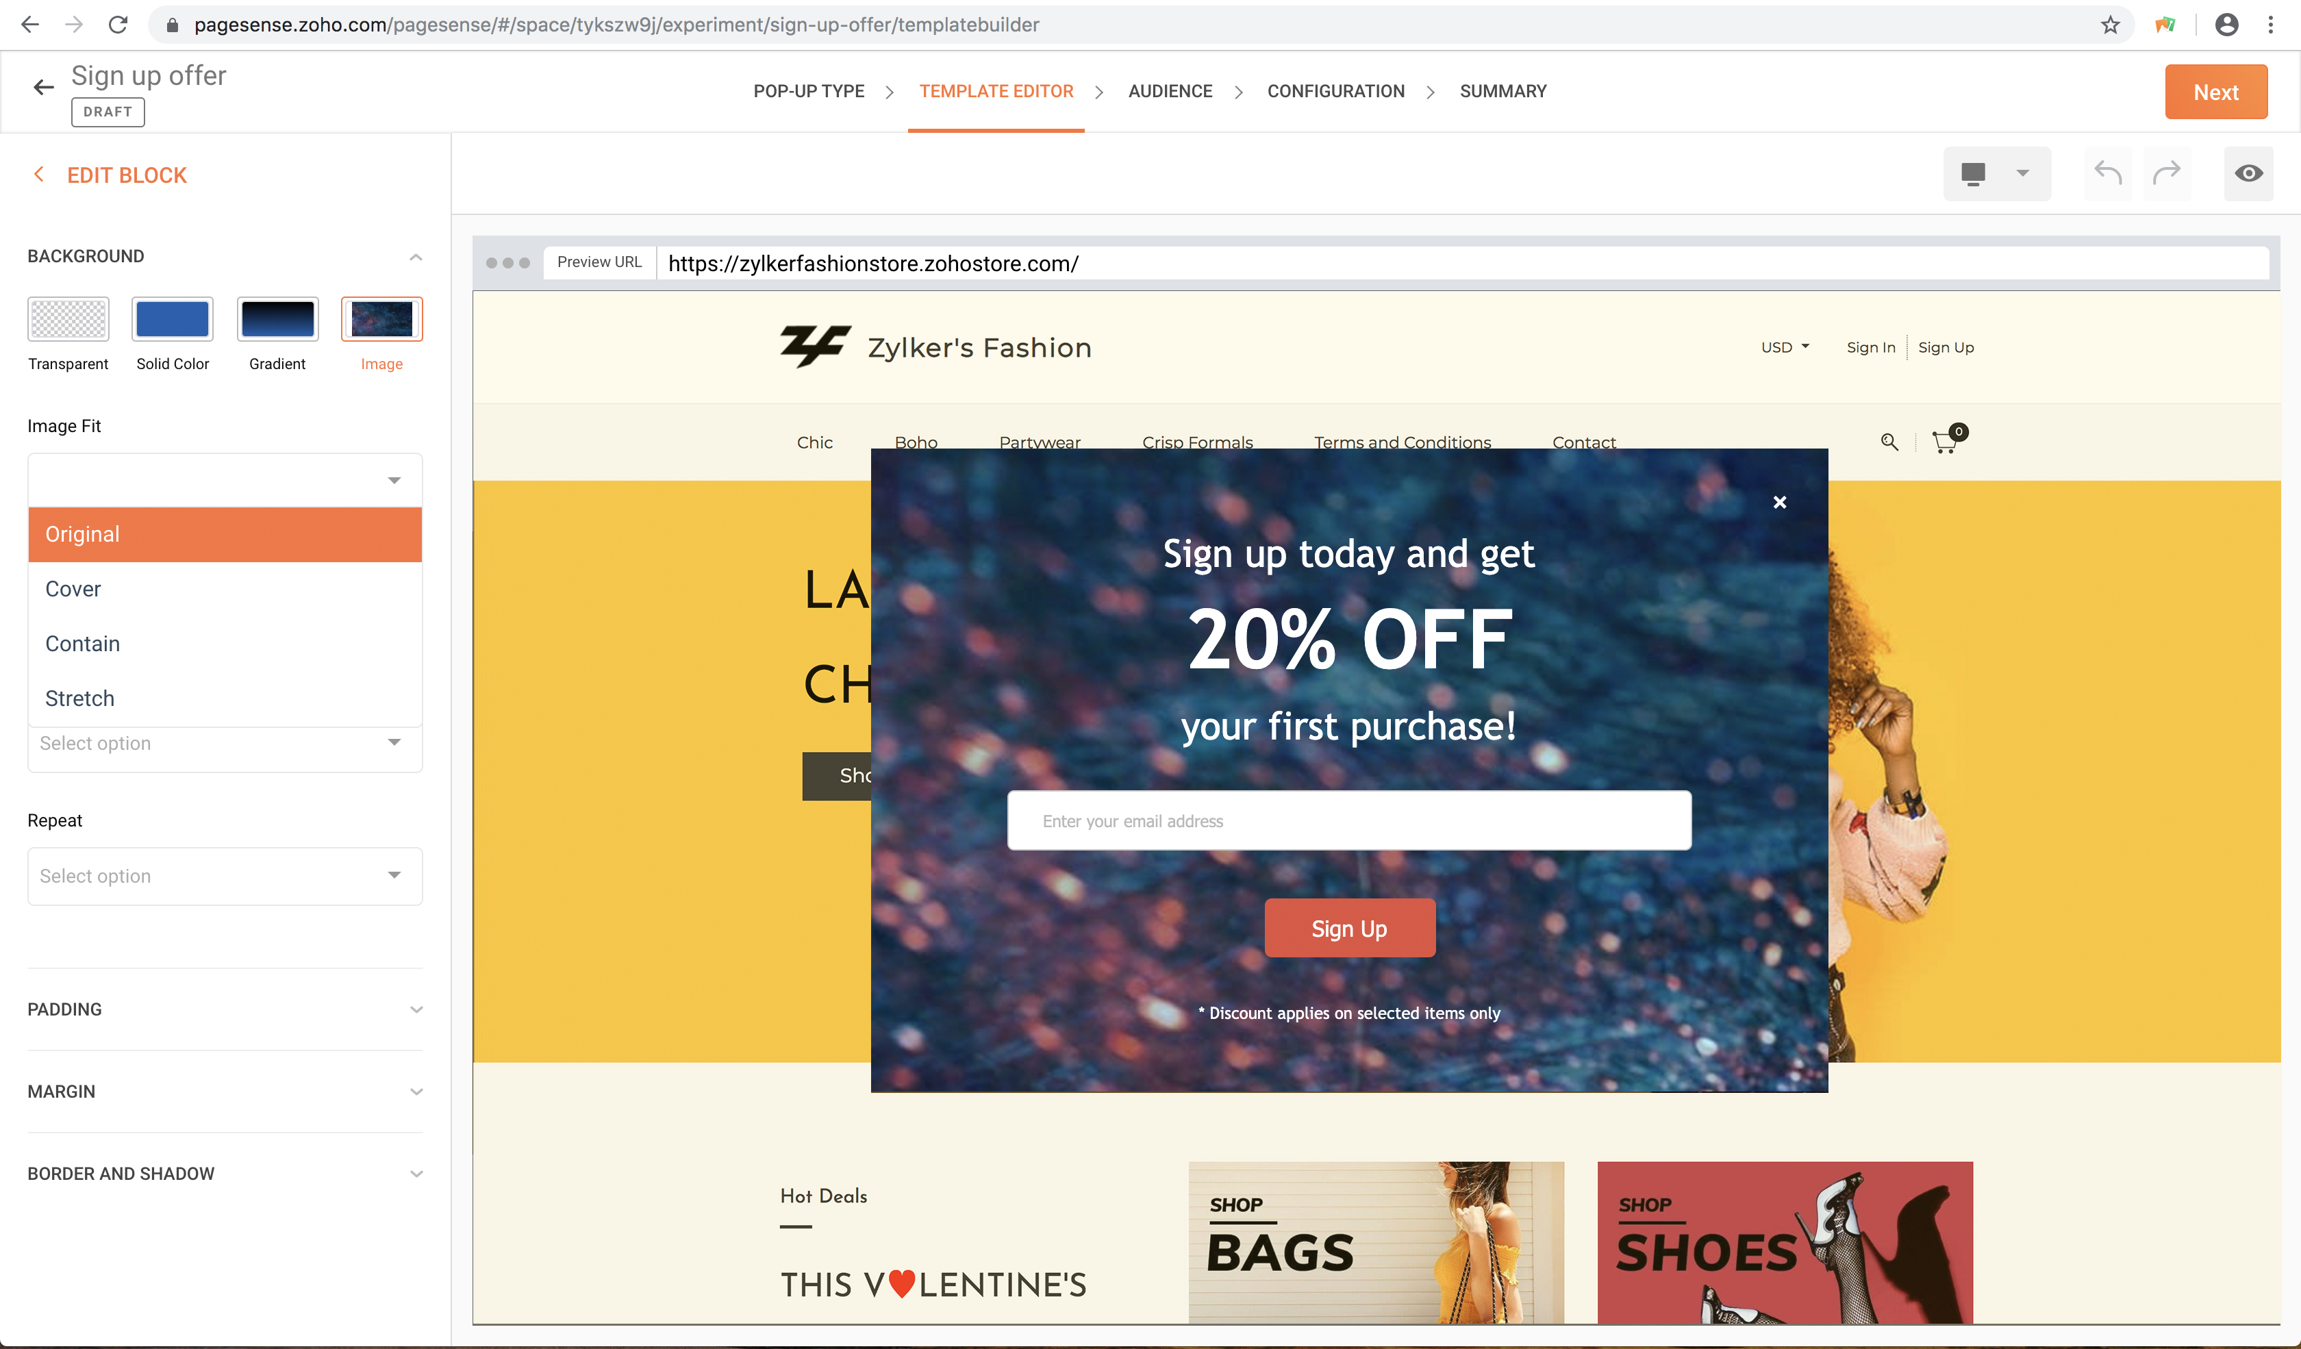
Task: Click the desktop device view icon
Action: [1973, 173]
